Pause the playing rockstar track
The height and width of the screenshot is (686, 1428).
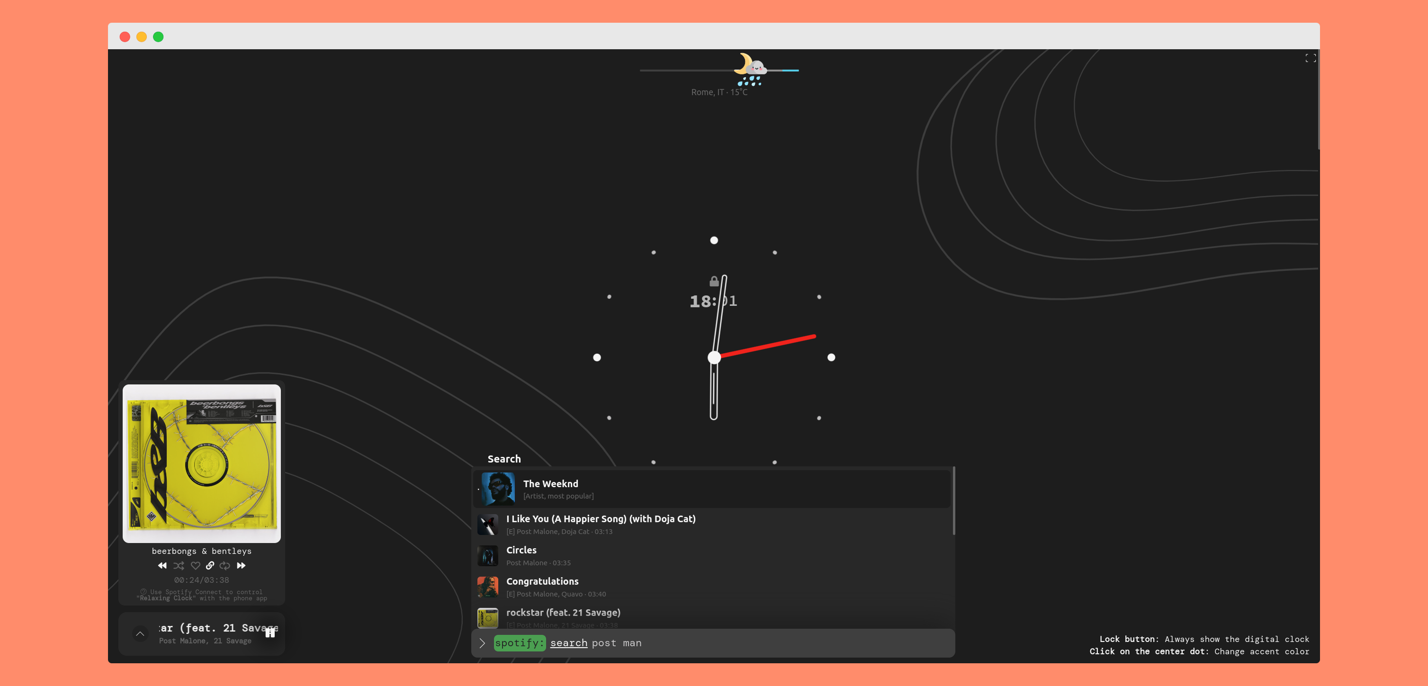point(270,633)
